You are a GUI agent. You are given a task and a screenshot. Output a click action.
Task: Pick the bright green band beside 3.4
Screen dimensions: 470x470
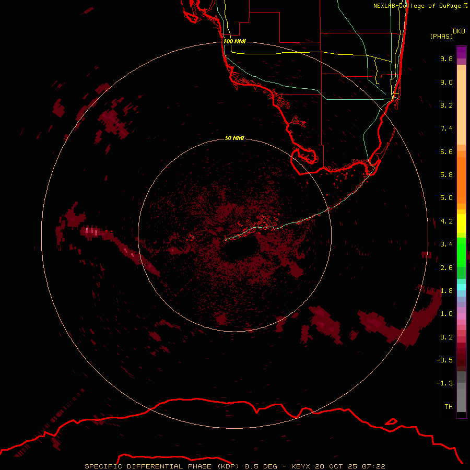point(461,252)
